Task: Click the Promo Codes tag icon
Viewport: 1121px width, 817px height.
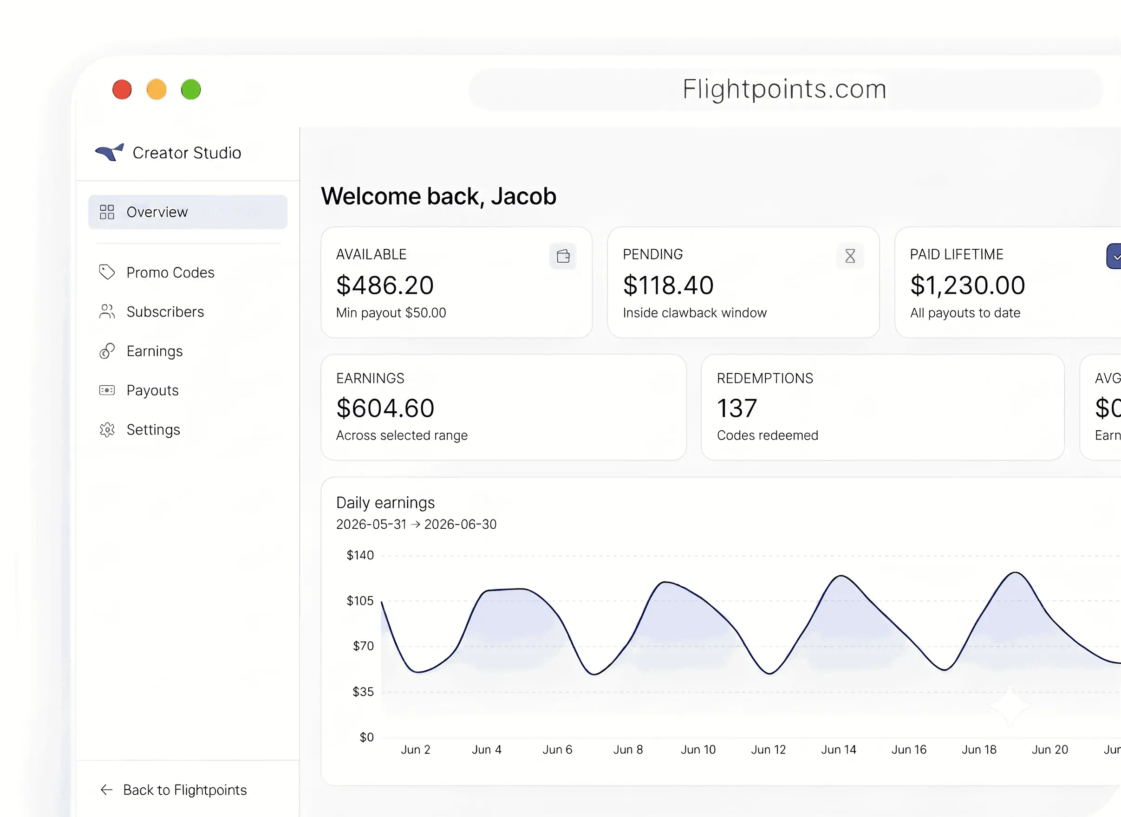Action: pos(107,272)
